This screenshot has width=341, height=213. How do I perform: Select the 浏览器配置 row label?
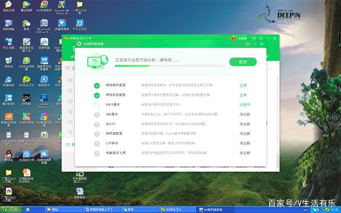pos(114,134)
